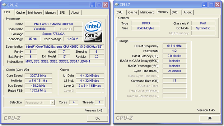Click the CPU-Z icon in right window title bar
The image size is (224, 126).
(117, 5)
